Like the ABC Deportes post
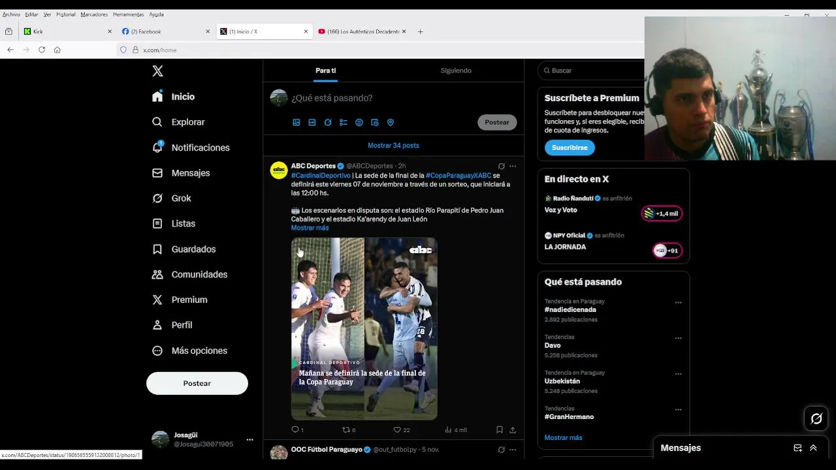 tap(401, 430)
